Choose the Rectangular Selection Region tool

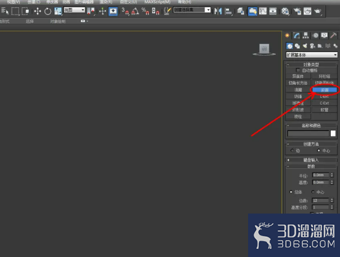[x=15, y=11]
